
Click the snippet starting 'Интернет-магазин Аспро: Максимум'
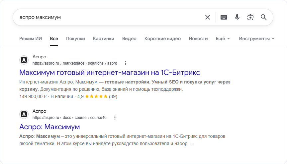[x=125, y=85]
